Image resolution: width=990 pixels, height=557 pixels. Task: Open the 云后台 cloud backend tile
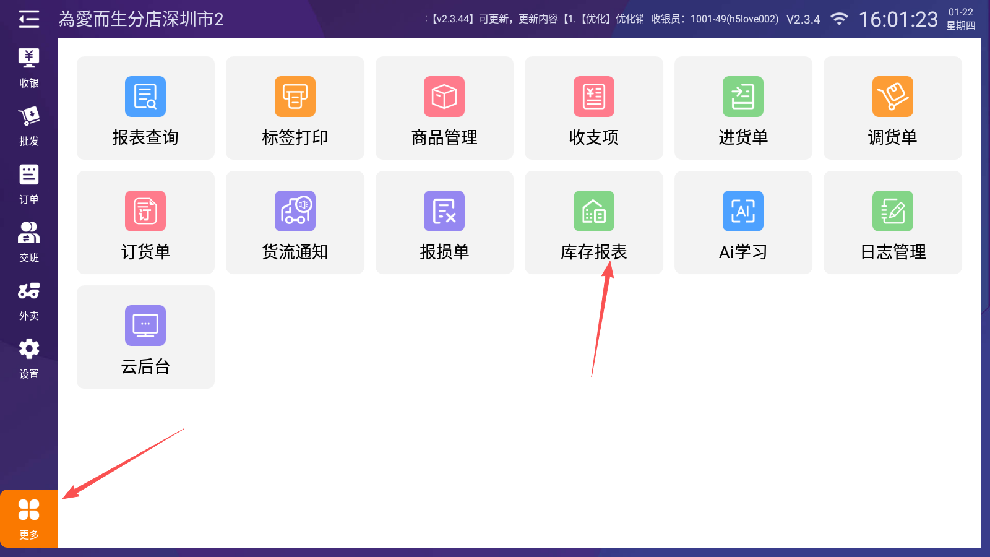[x=145, y=337]
